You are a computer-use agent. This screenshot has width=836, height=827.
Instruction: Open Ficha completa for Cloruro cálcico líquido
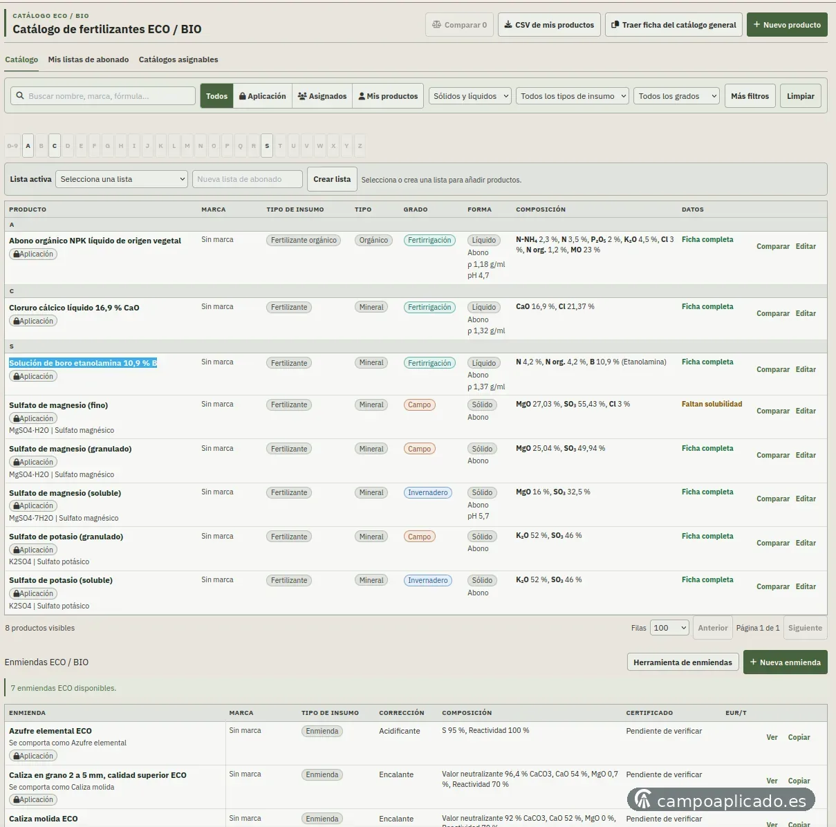click(707, 306)
